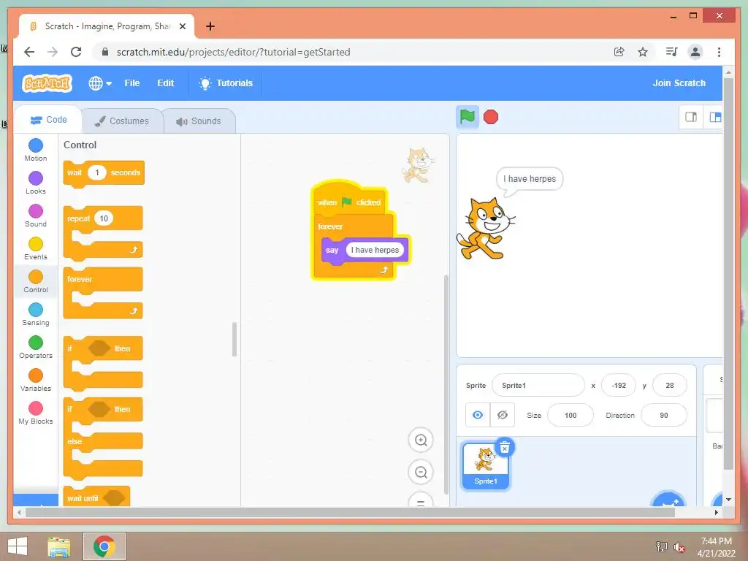Open Chrome's three-dot menu
This screenshot has width=748, height=561.
pos(719,52)
